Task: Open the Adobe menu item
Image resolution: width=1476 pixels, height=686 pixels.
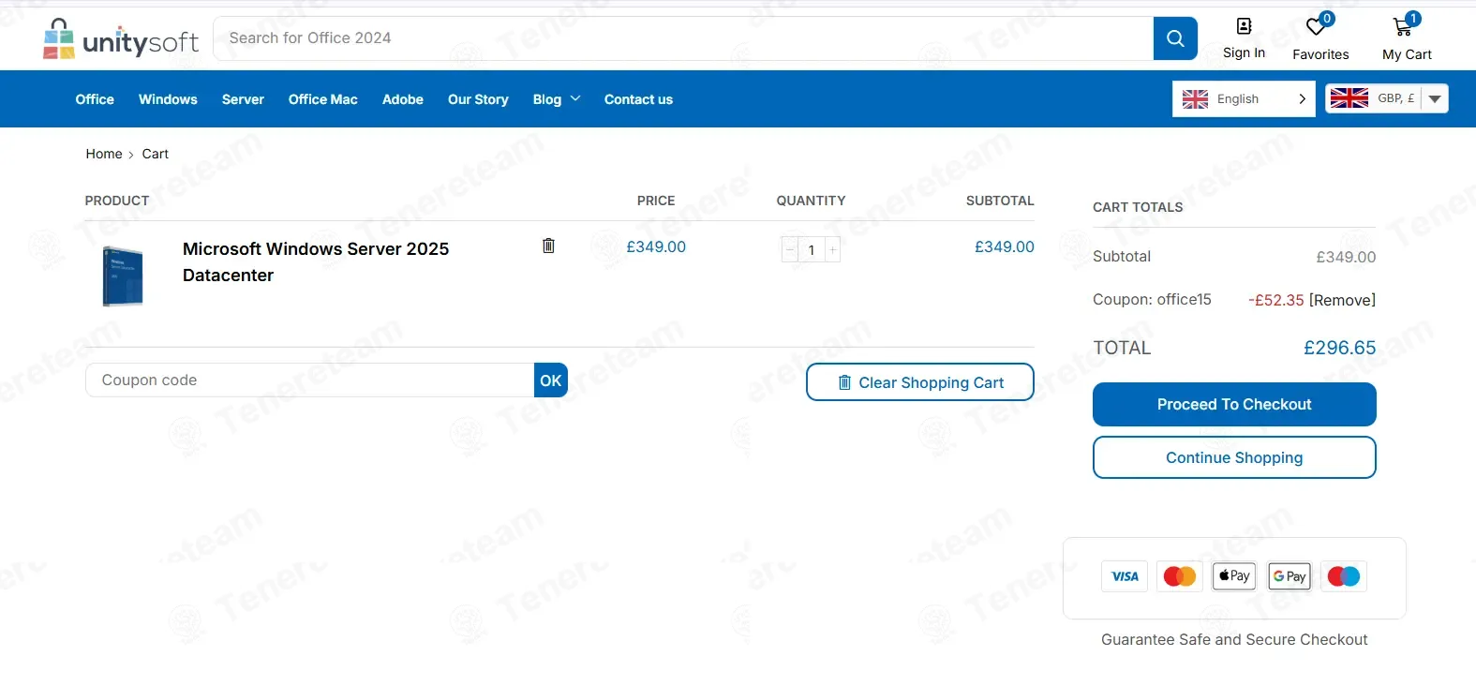Action: click(x=403, y=99)
